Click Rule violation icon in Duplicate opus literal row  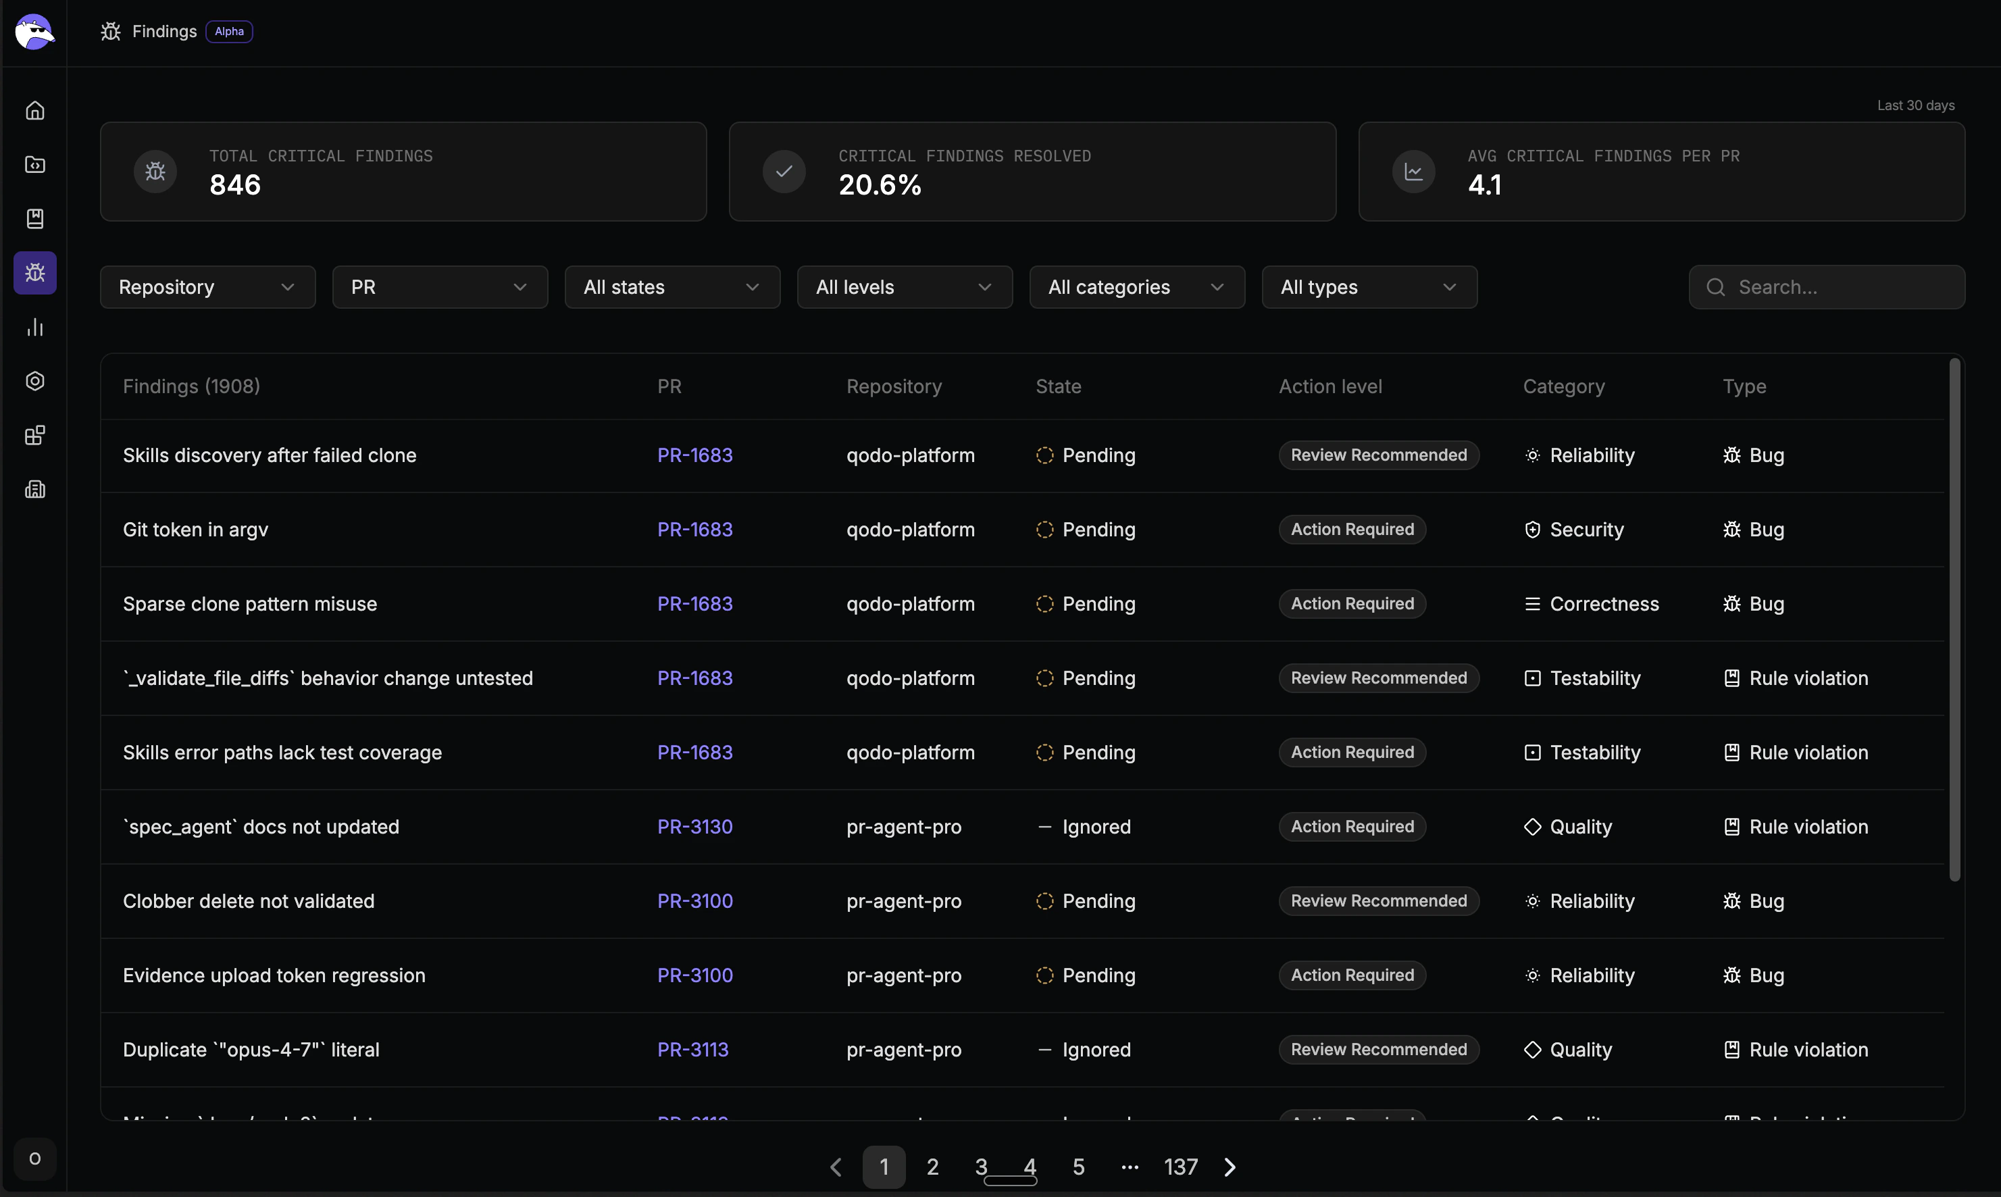pyautogui.click(x=1731, y=1049)
